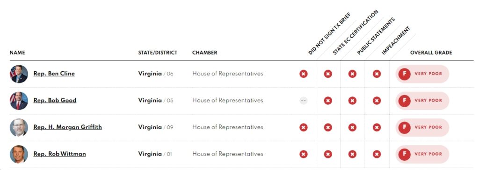Click Bob Good's Very Poor grade badge

tap(422, 101)
